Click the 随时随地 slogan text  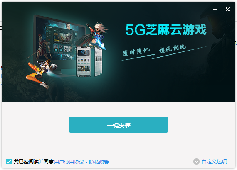(x=136, y=52)
